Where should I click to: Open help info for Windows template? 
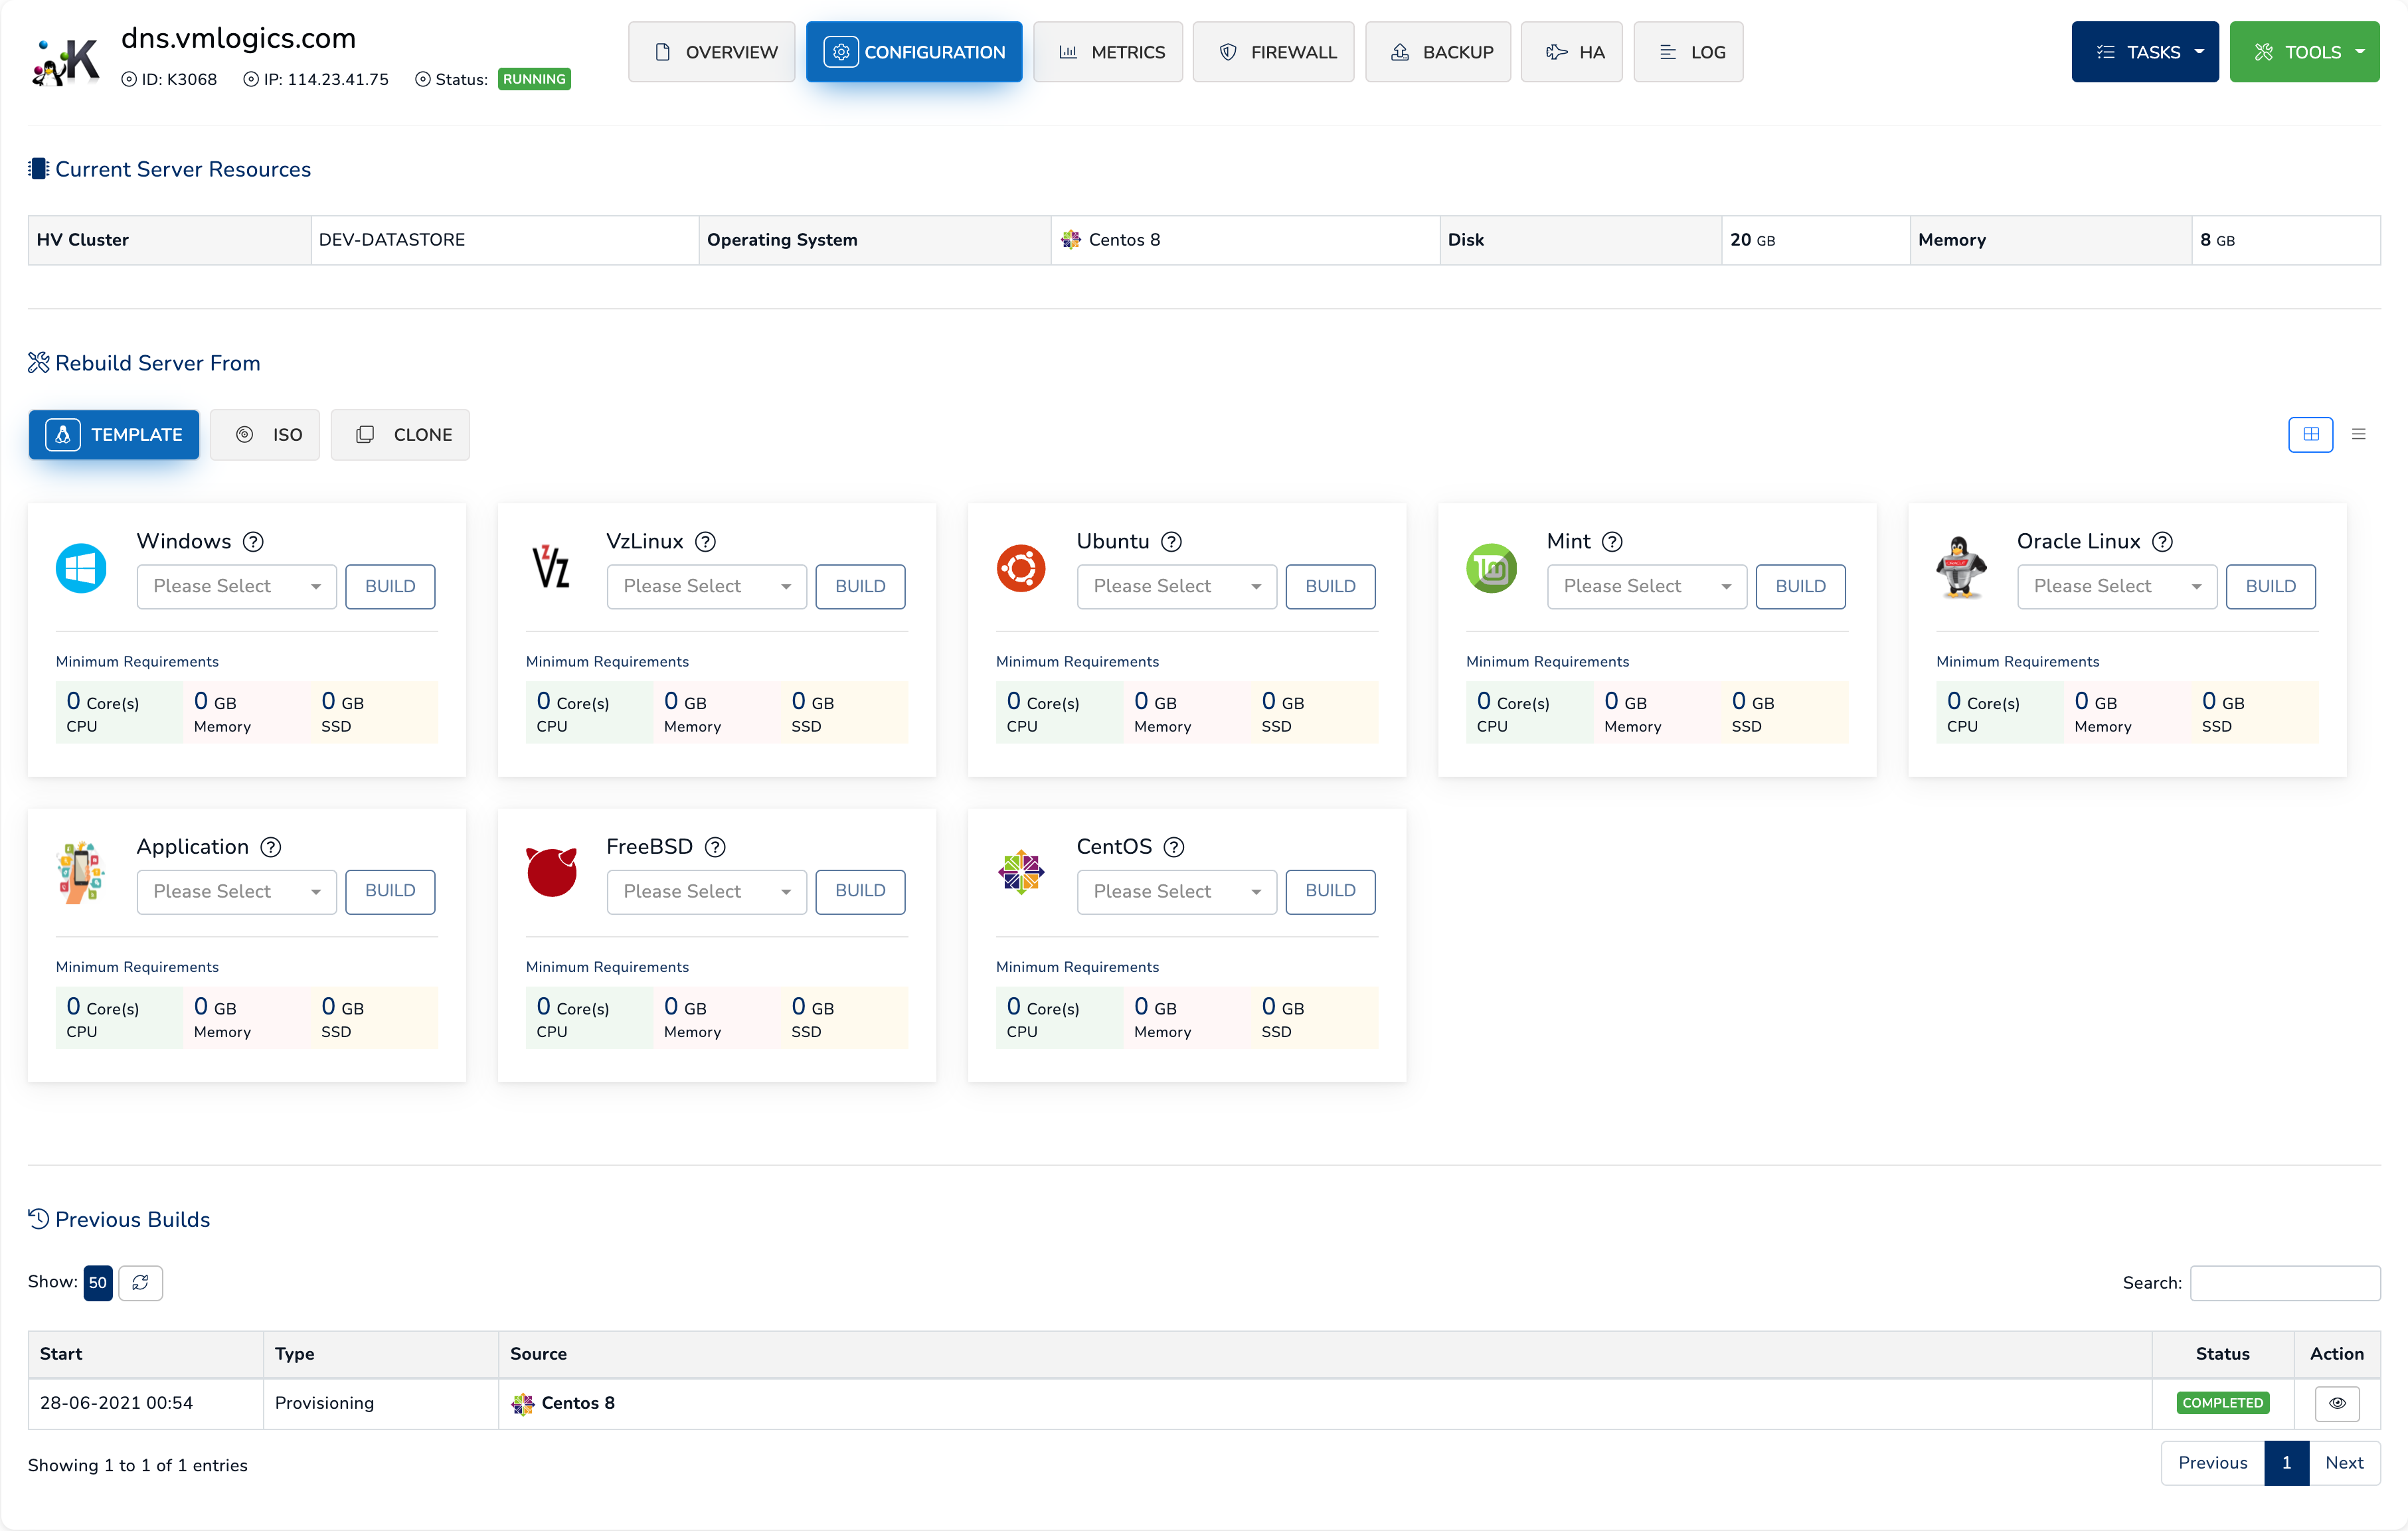(x=254, y=542)
